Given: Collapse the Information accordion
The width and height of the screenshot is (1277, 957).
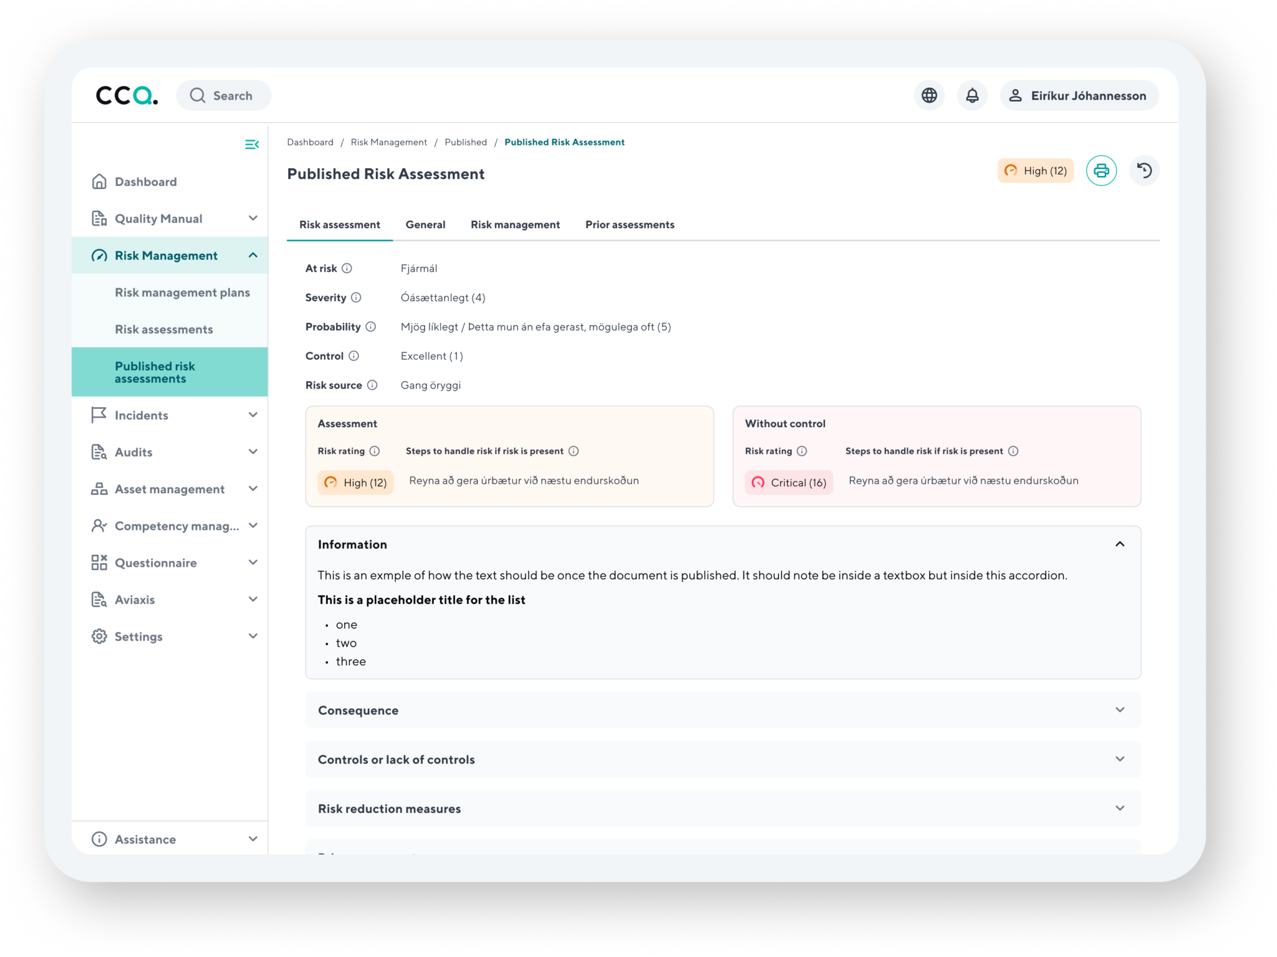Looking at the screenshot, I should coord(1119,544).
